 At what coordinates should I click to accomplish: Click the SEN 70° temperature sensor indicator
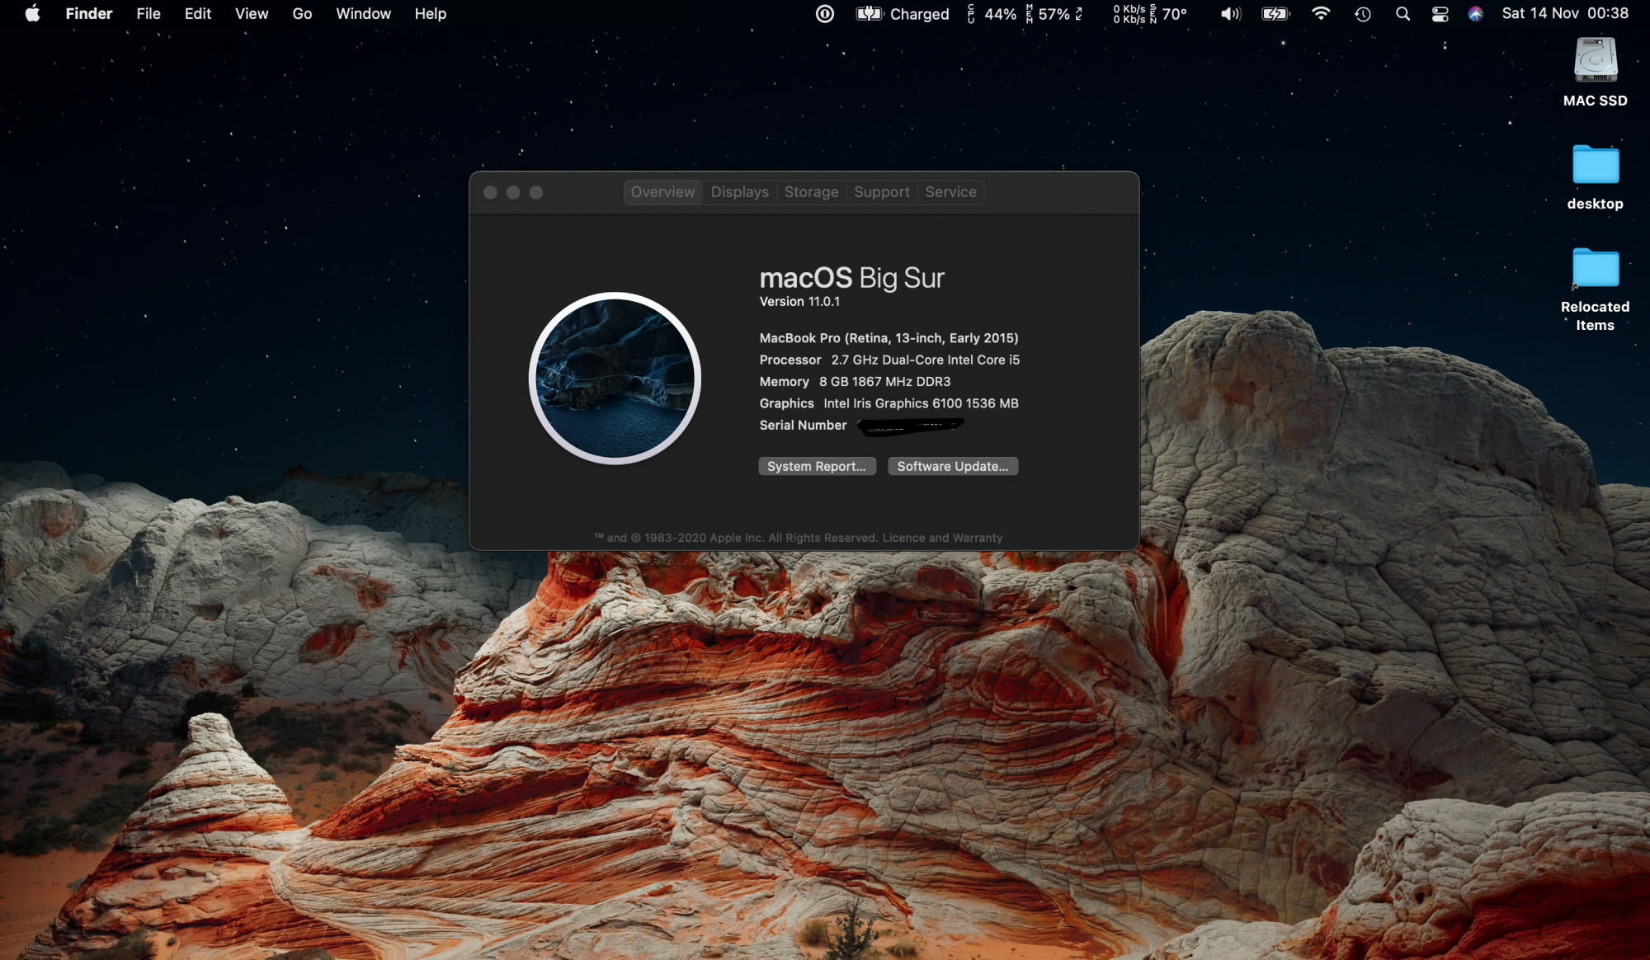click(1168, 13)
